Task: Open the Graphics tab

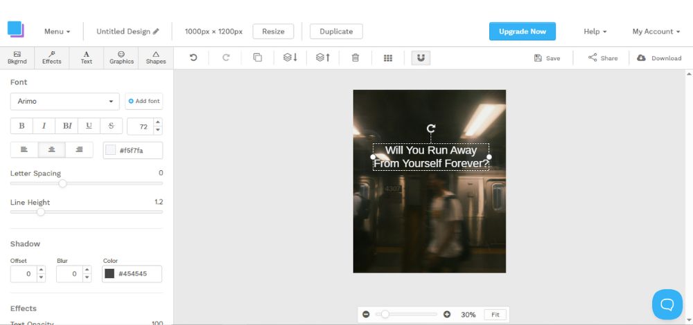Action: 121,58
